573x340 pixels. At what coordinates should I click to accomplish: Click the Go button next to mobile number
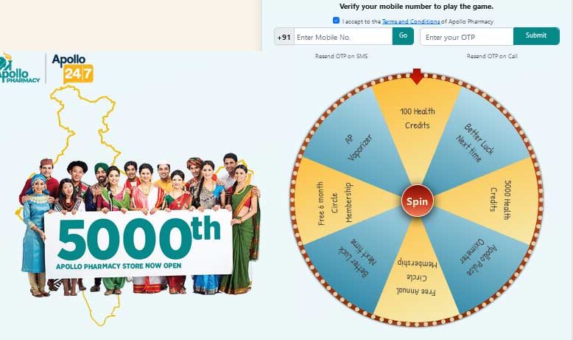[403, 36]
